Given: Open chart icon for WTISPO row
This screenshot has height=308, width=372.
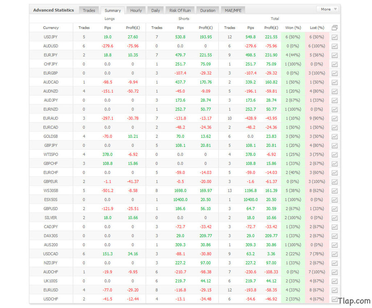Looking at the screenshot, I should pyautogui.click(x=335, y=154).
